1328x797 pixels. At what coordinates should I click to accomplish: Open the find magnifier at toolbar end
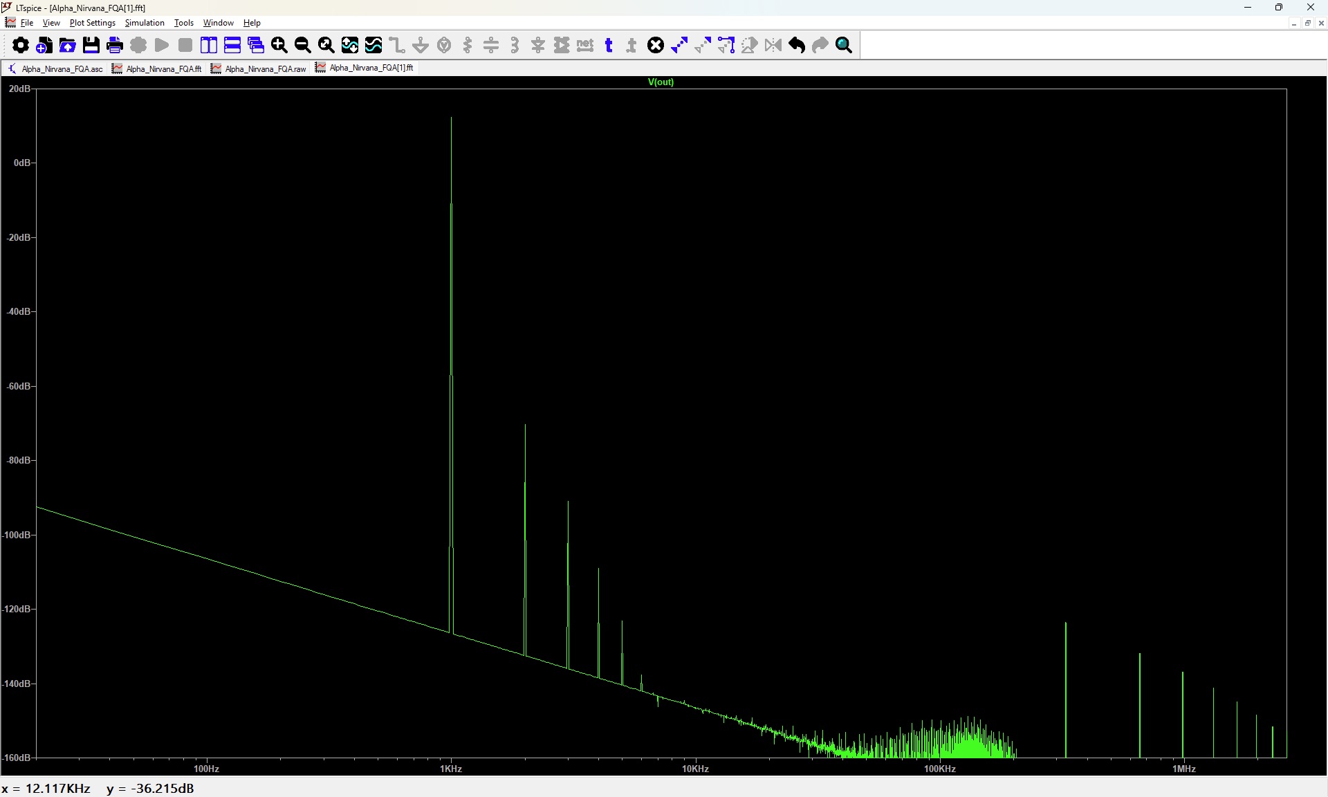(x=844, y=46)
